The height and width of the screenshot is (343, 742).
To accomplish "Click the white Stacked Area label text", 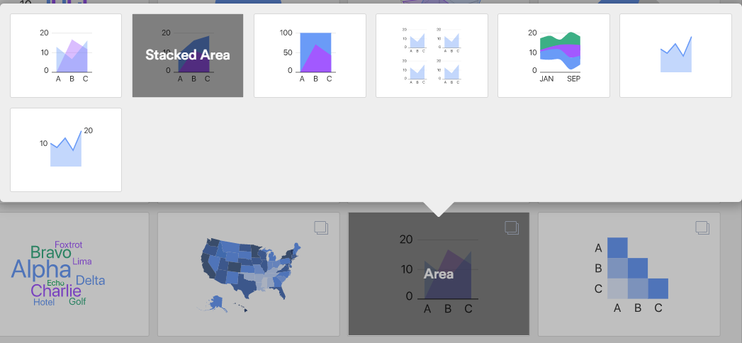I will pyautogui.click(x=188, y=55).
